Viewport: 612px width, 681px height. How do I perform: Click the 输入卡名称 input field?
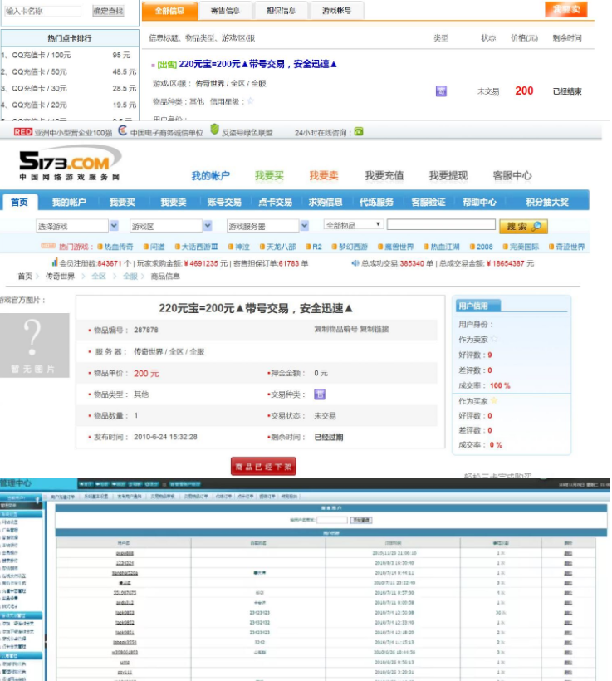click(x=42, y=12)
